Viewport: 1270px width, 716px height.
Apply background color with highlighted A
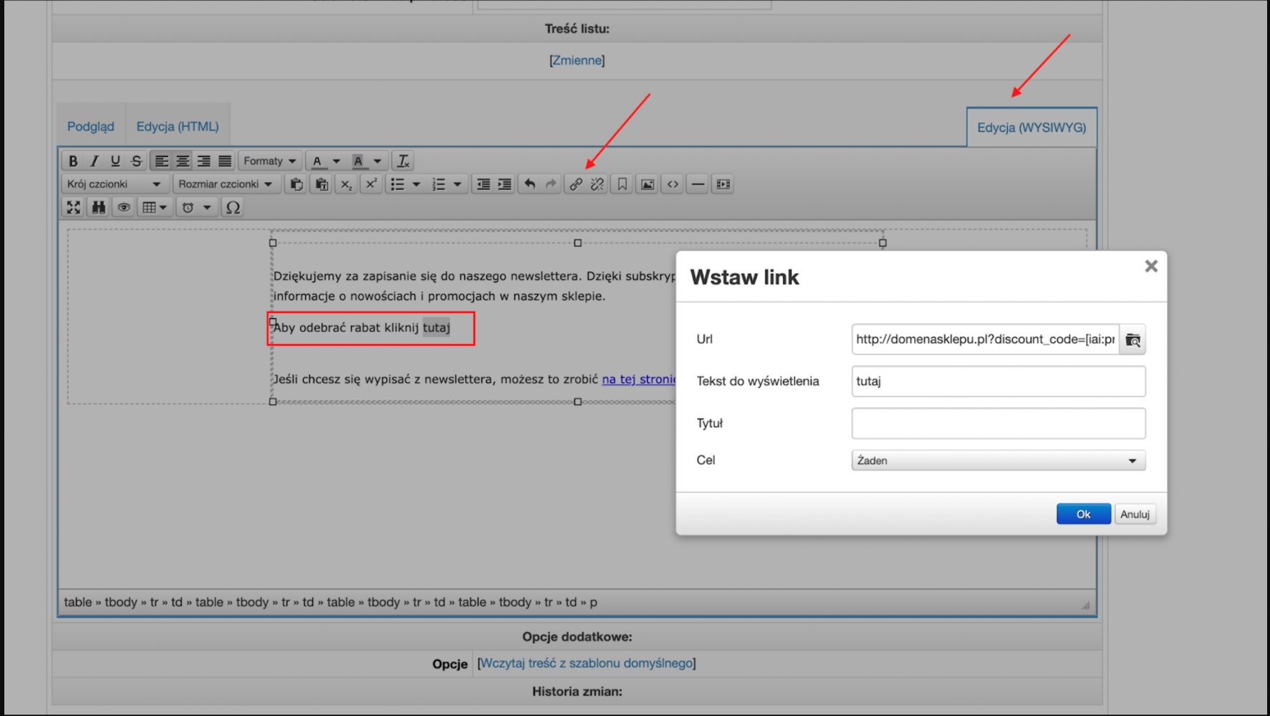[358, 161]
